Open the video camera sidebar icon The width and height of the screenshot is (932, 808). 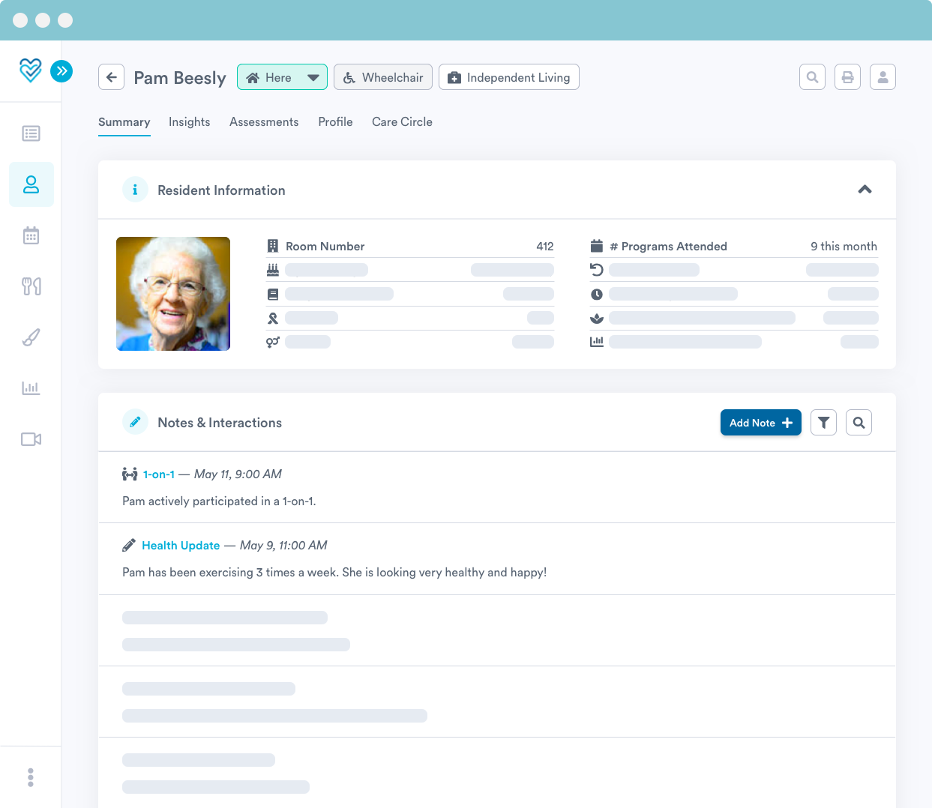(31, 439)
